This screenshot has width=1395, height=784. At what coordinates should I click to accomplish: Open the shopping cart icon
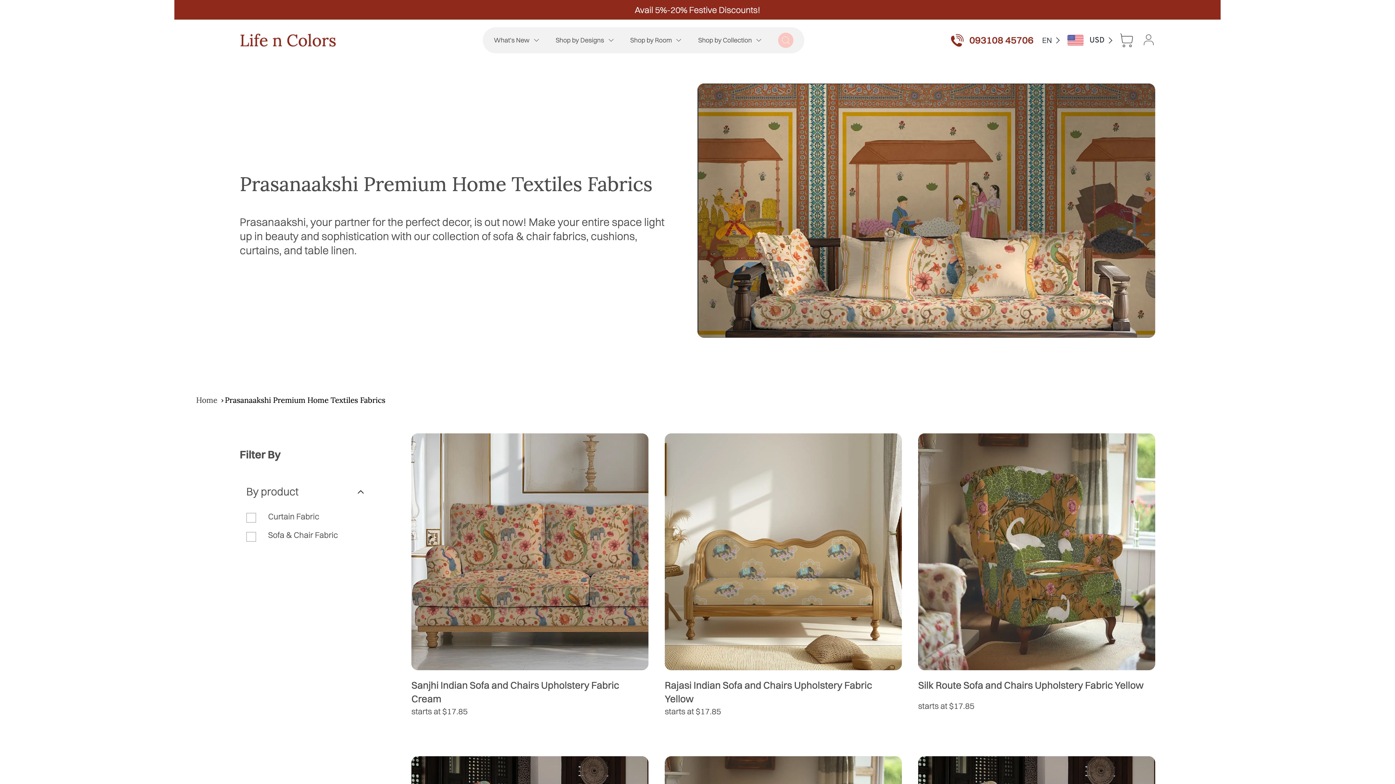[1126, 40]
